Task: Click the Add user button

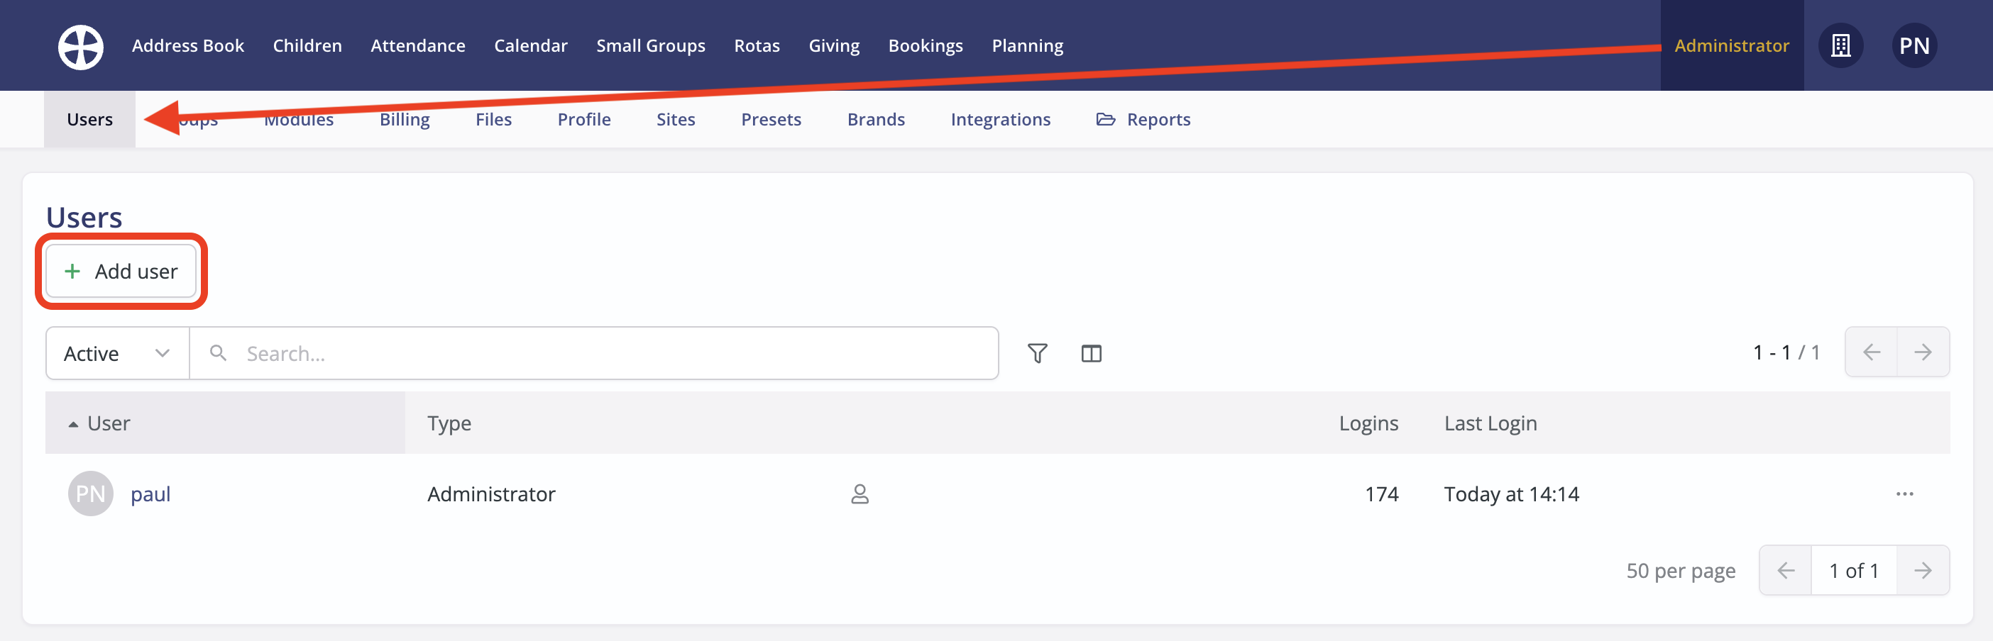Action: coord(121,272)
